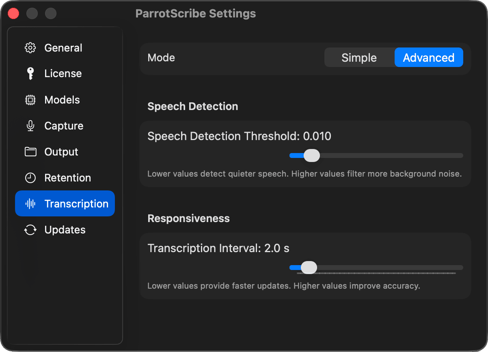Click the unfilled Transcription Interval slider track

click(x=390, y=268)
